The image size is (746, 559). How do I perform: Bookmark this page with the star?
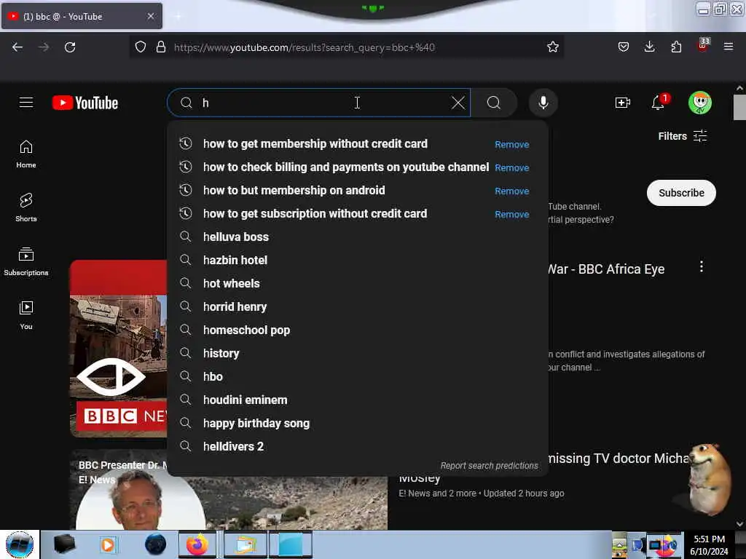(552, 47)
